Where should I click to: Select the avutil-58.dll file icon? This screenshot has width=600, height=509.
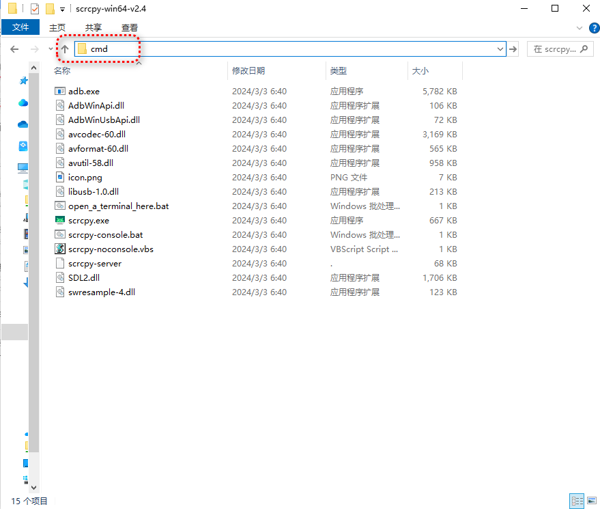60,163
